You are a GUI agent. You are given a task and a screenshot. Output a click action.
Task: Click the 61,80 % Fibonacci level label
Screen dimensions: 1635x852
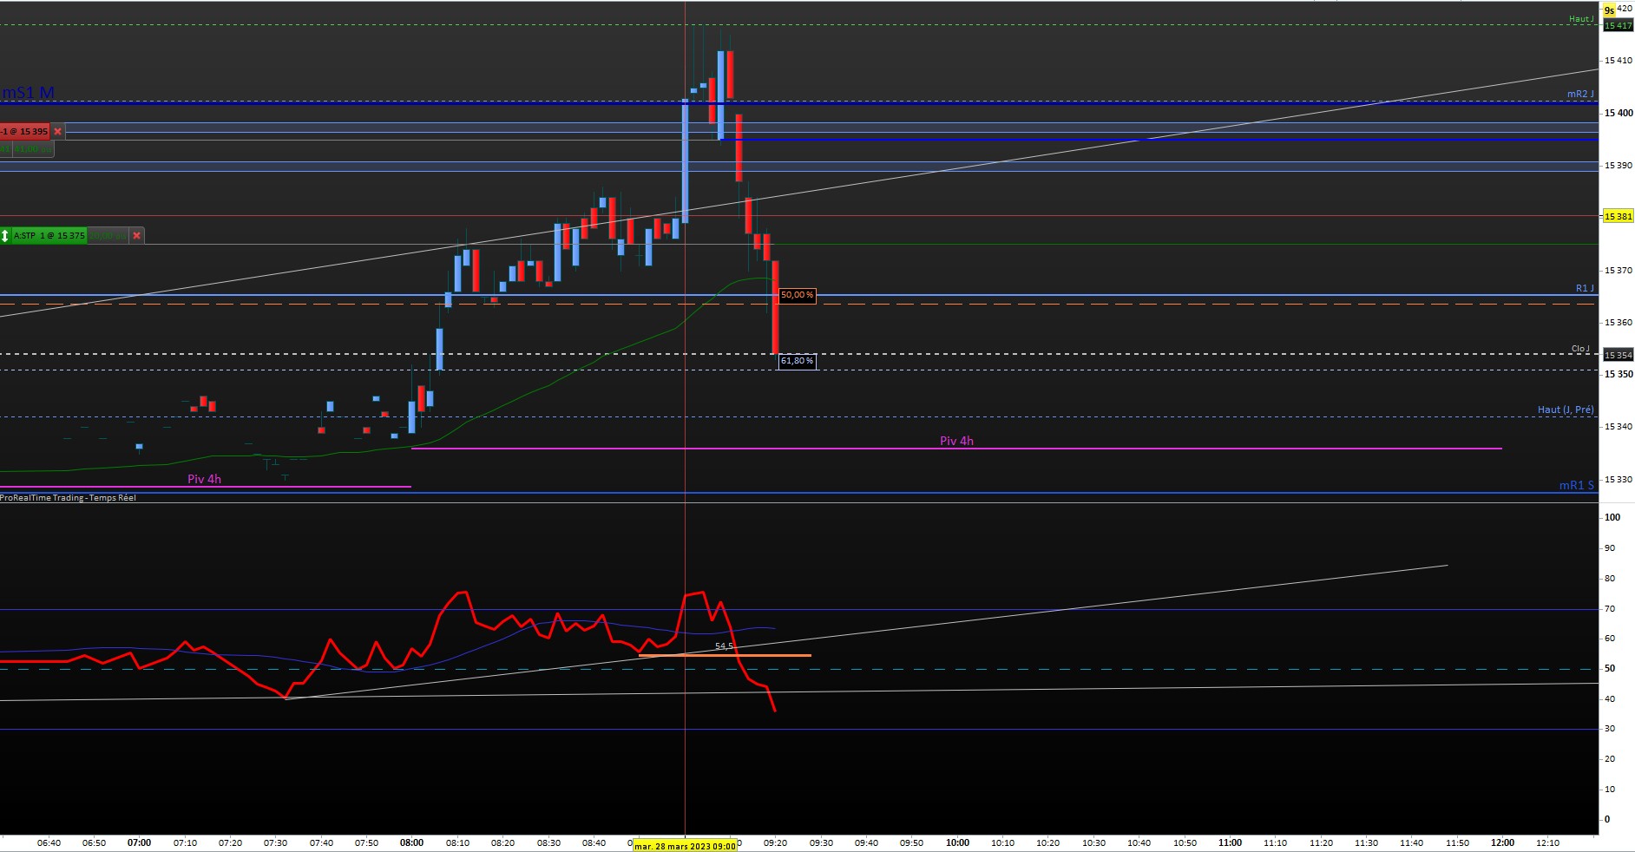click(x=797, y=360)
